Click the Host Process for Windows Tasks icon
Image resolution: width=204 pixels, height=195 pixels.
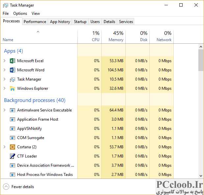click(13, 175)
